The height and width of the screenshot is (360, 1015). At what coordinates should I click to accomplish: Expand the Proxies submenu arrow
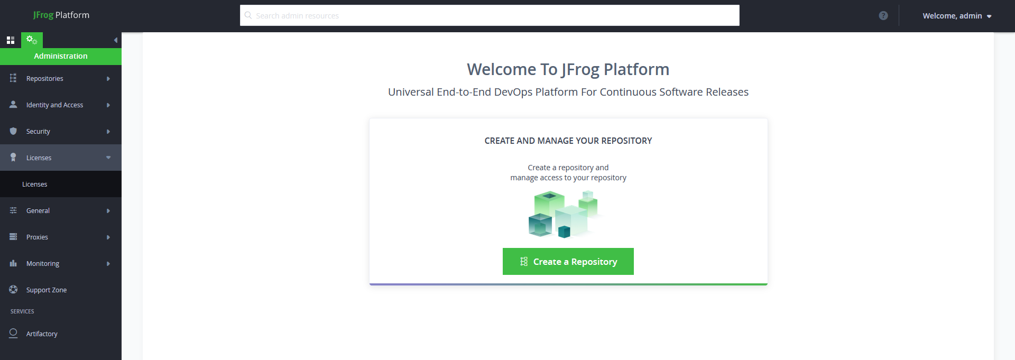[108, 237]
